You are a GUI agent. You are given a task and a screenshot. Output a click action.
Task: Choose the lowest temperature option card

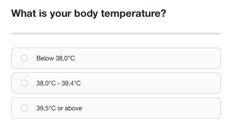click(x=116, y=58)
